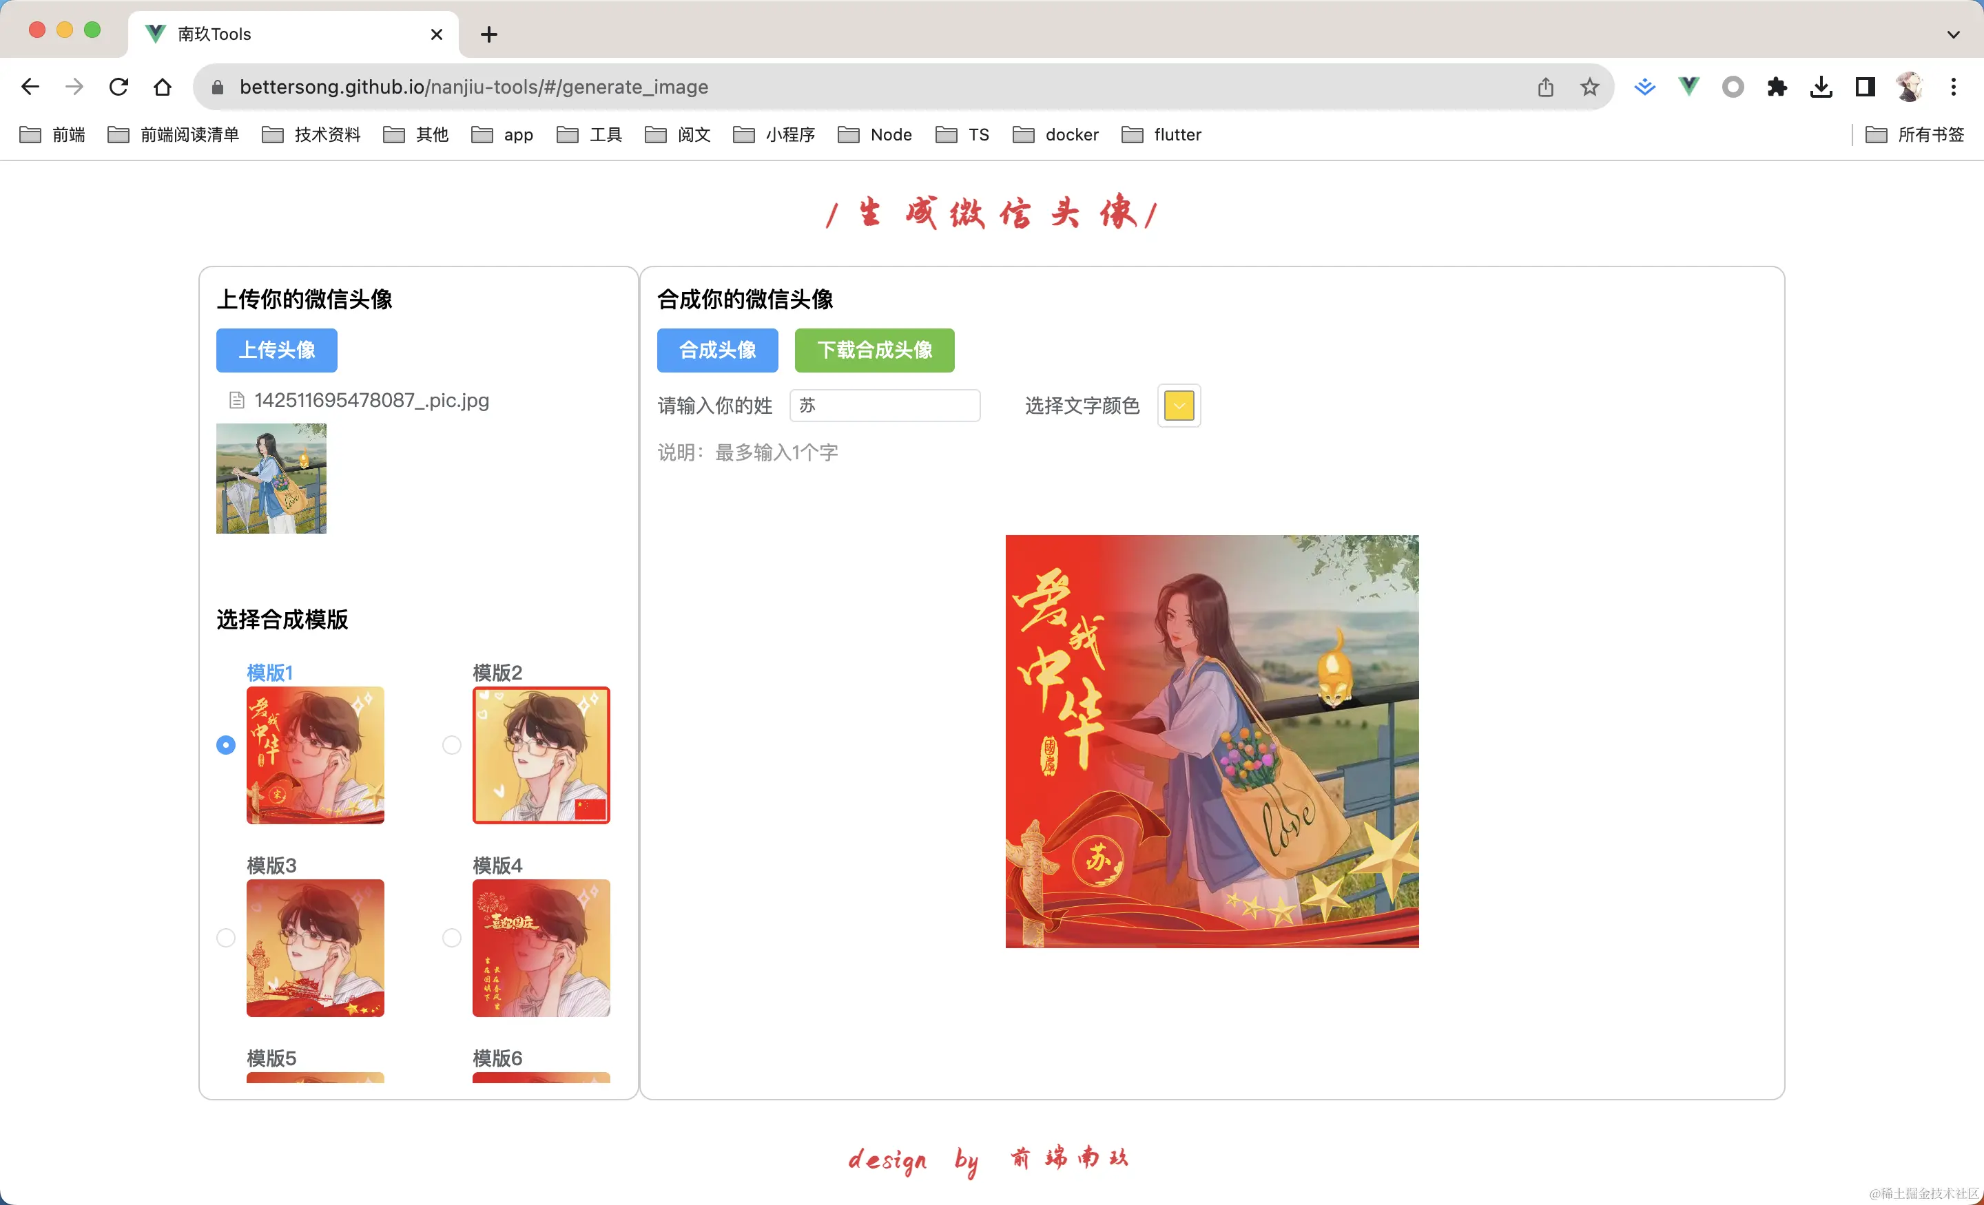The image size is (1984, 1205).
Task: Share this page via share icon
Action: 1545,87
